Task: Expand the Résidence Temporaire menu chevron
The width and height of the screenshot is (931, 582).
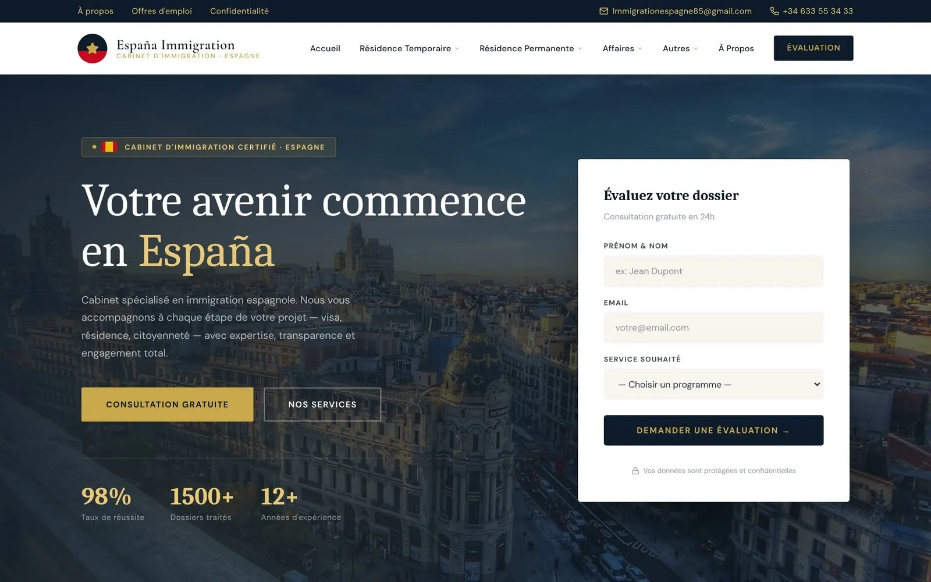Action: [457, 48]
